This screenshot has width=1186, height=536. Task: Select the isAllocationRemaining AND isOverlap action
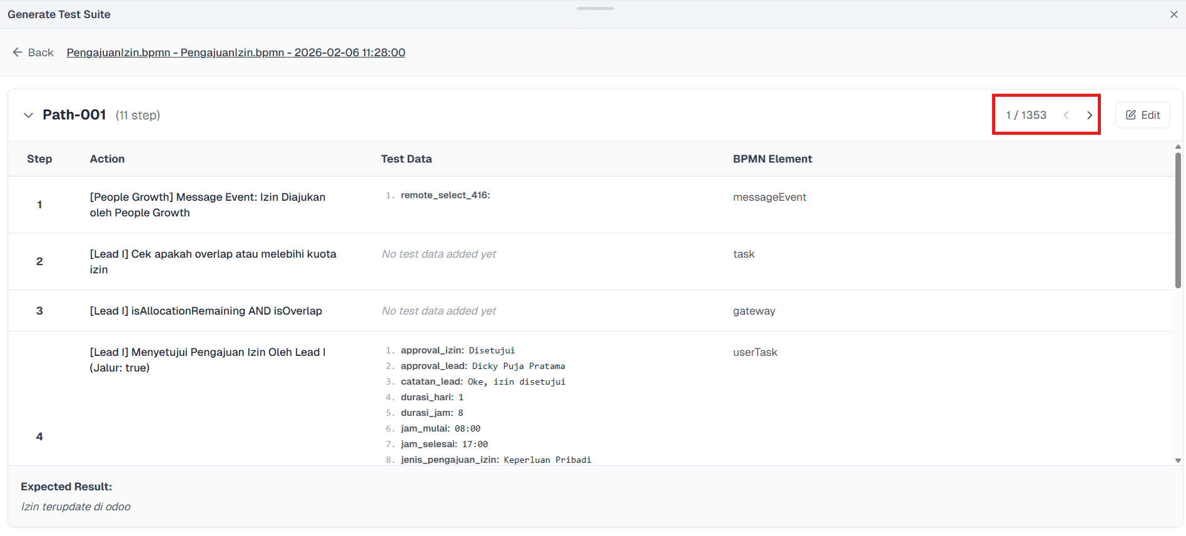coord(206,311)
